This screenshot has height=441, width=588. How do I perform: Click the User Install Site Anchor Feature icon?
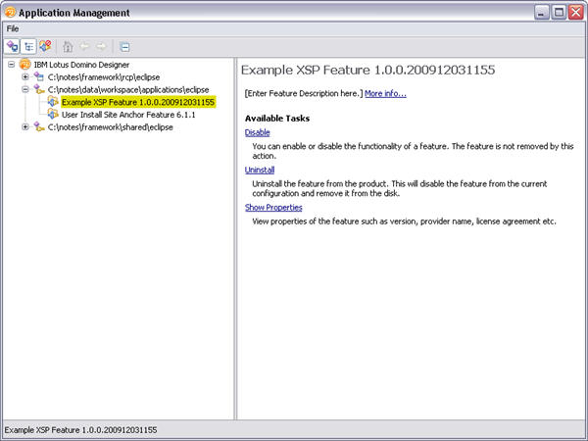coord(53,114)
